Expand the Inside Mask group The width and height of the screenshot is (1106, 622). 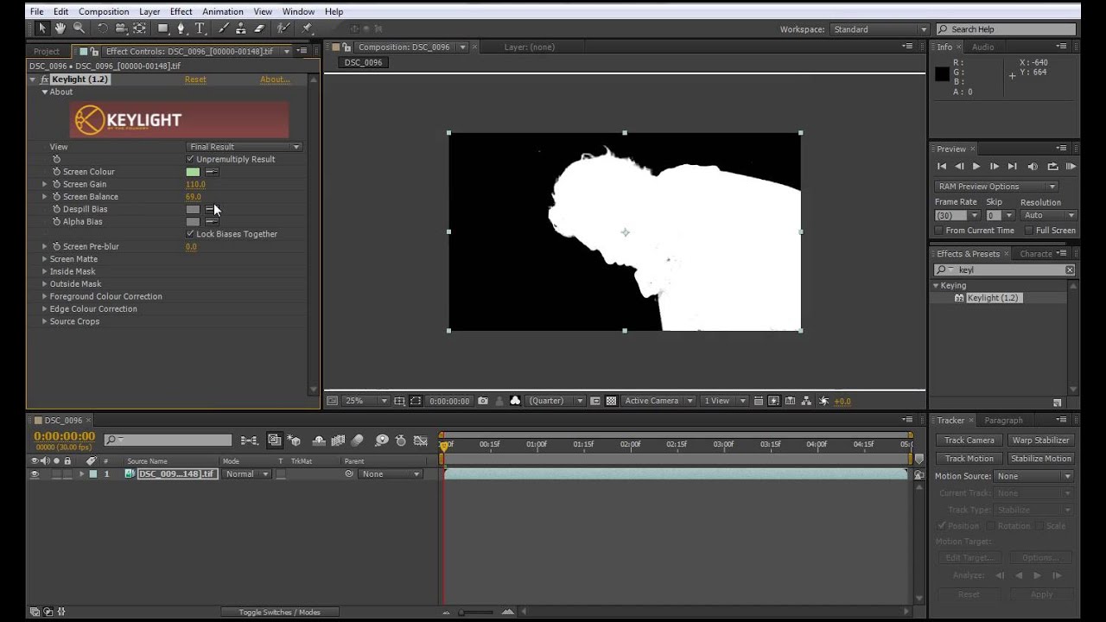(45, 271)
